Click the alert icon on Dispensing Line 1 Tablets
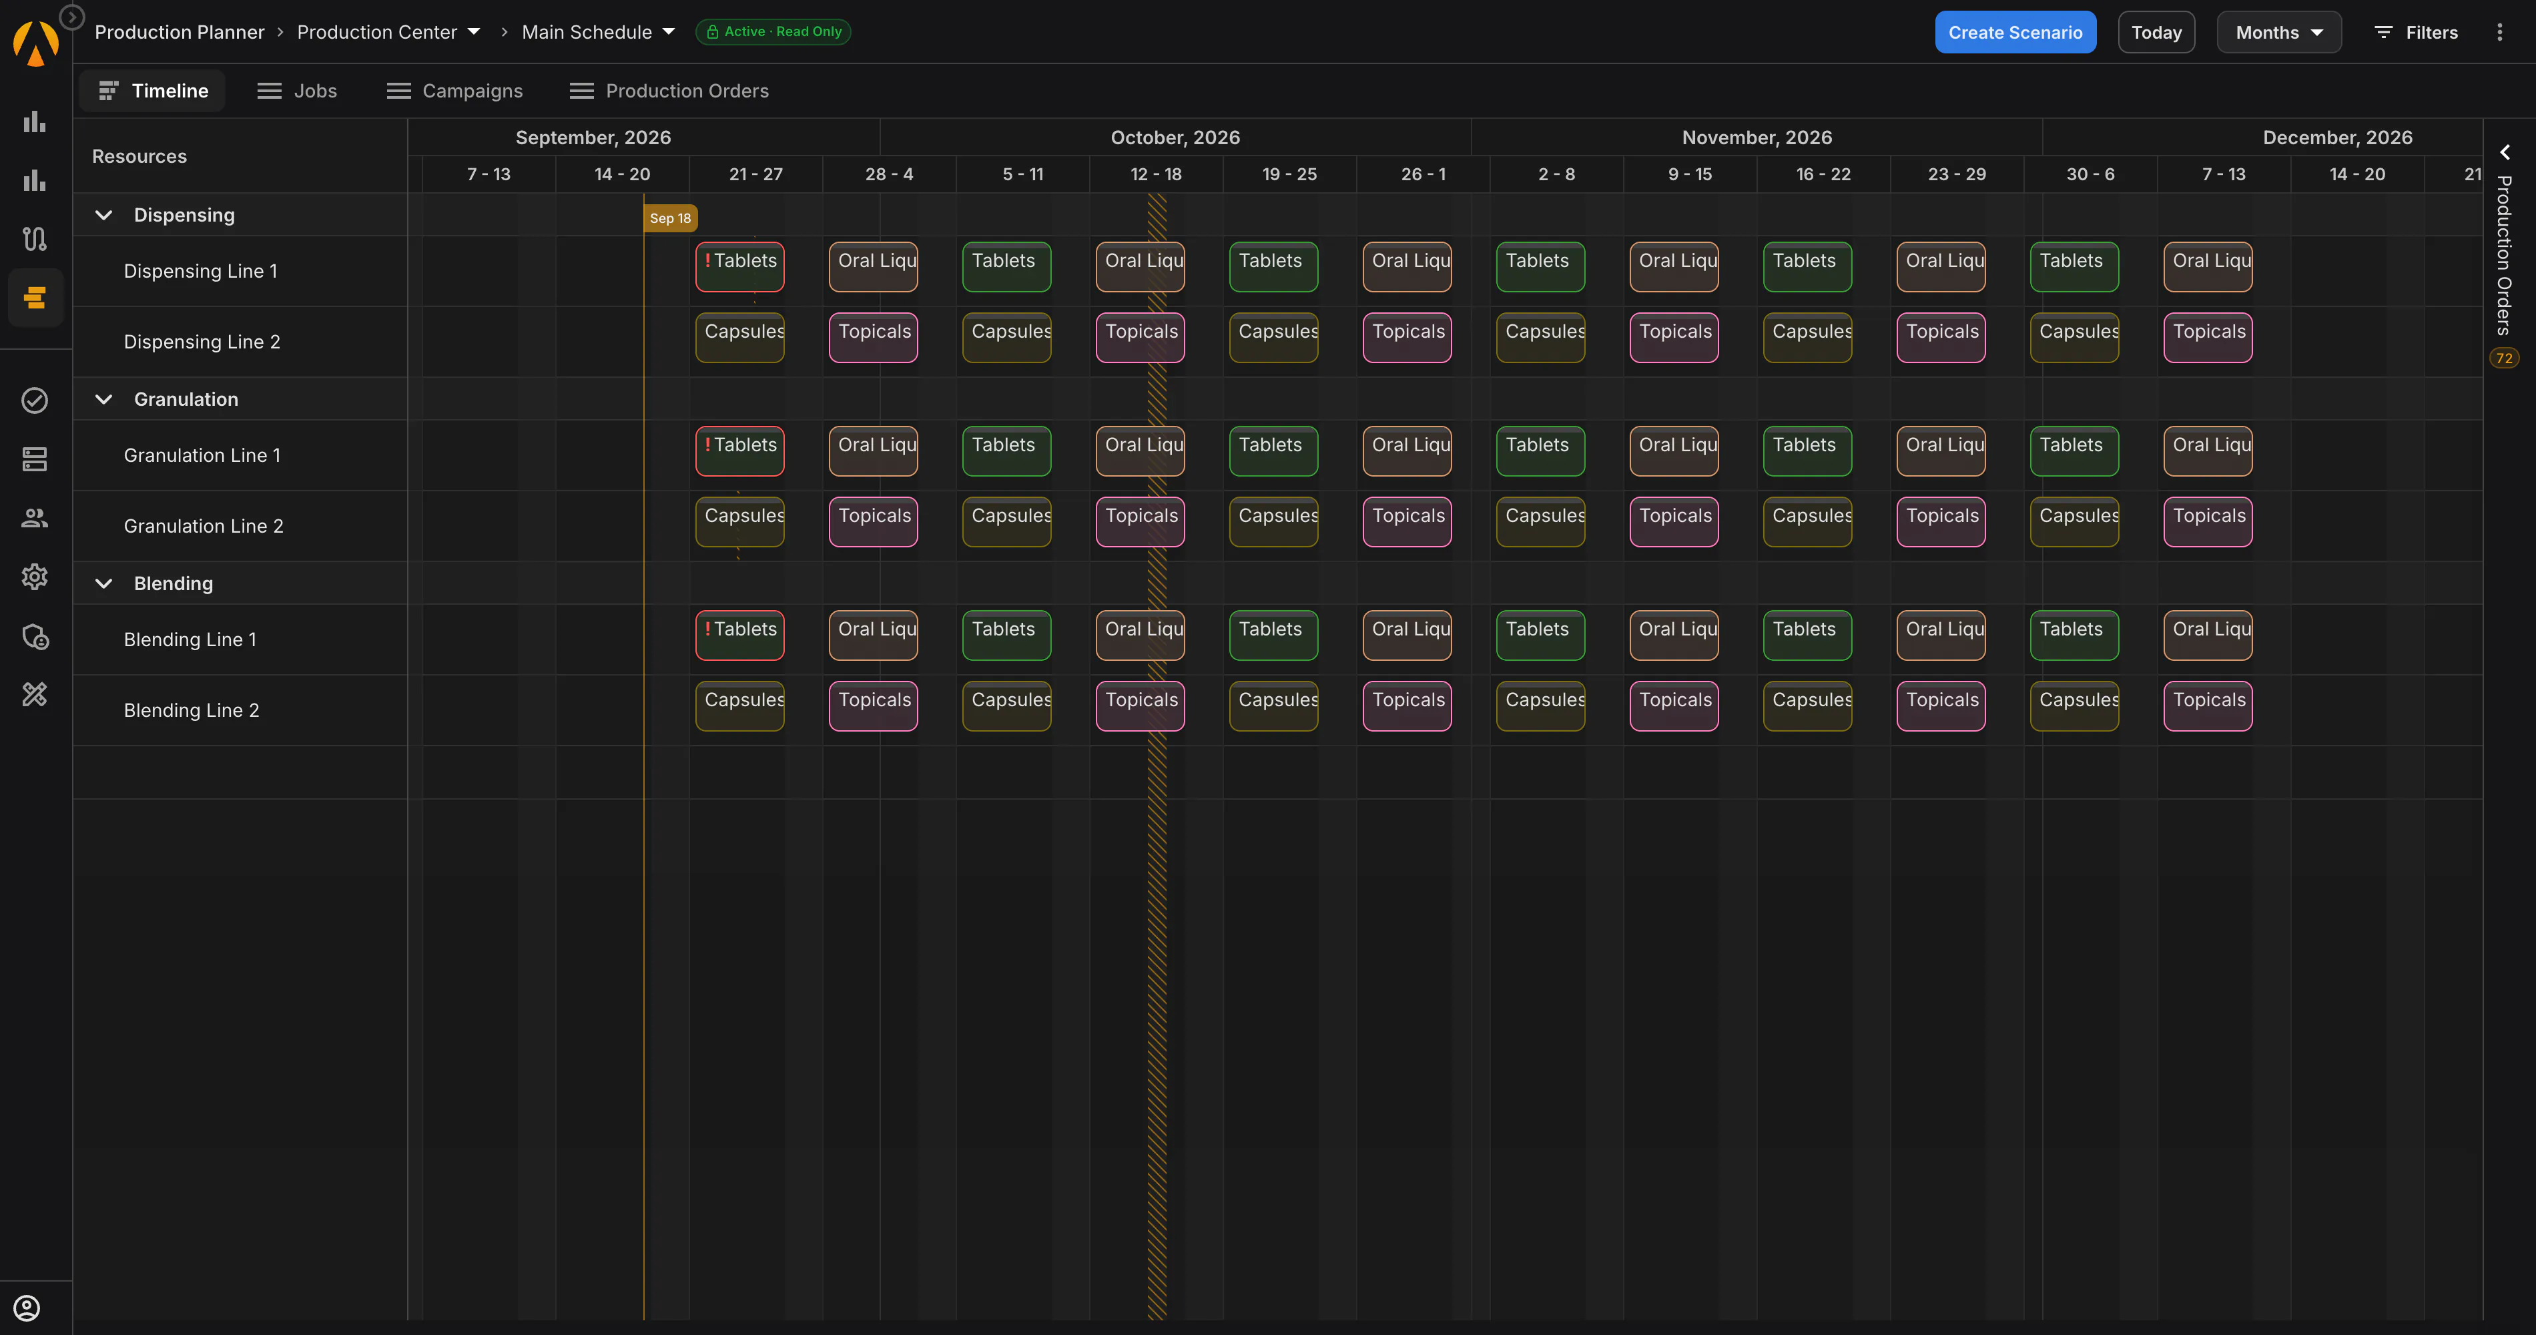Image resolution: width=2536 pixels, height=1335 pixels. (x=708, y=261)
